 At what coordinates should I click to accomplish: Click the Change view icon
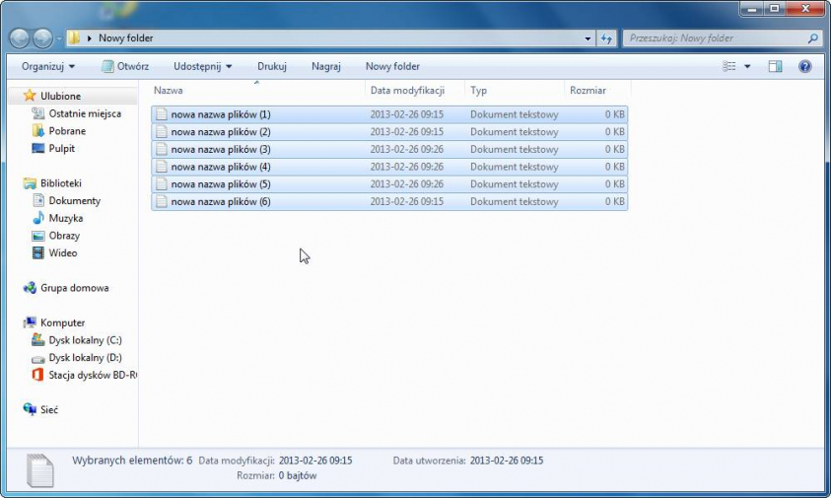point(729,66)
